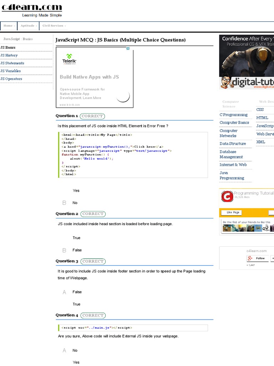The width and height of the screenshot is (274, 366).
Task: Click the Telerik logo in the ad
Action: click(x=69, y=59)
